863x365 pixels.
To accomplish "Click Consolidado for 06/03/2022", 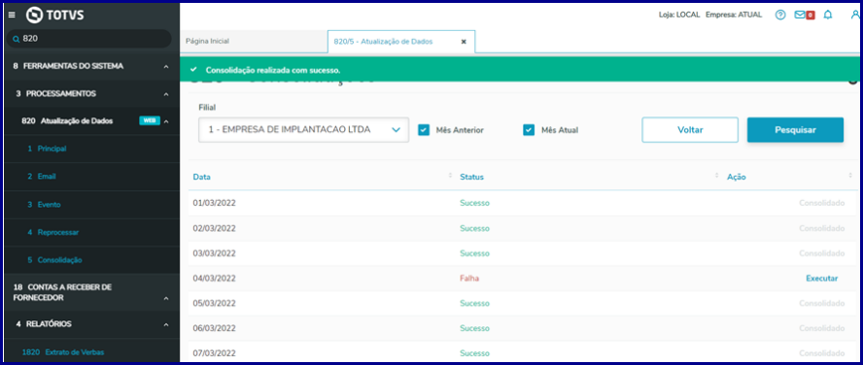I will click(x=822, y=328).
